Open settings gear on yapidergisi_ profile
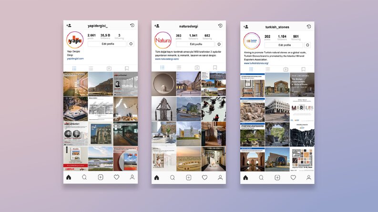378x212 pixels. (131, 44)
